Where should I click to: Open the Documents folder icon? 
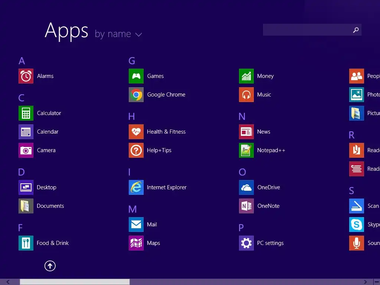[26, 206]
